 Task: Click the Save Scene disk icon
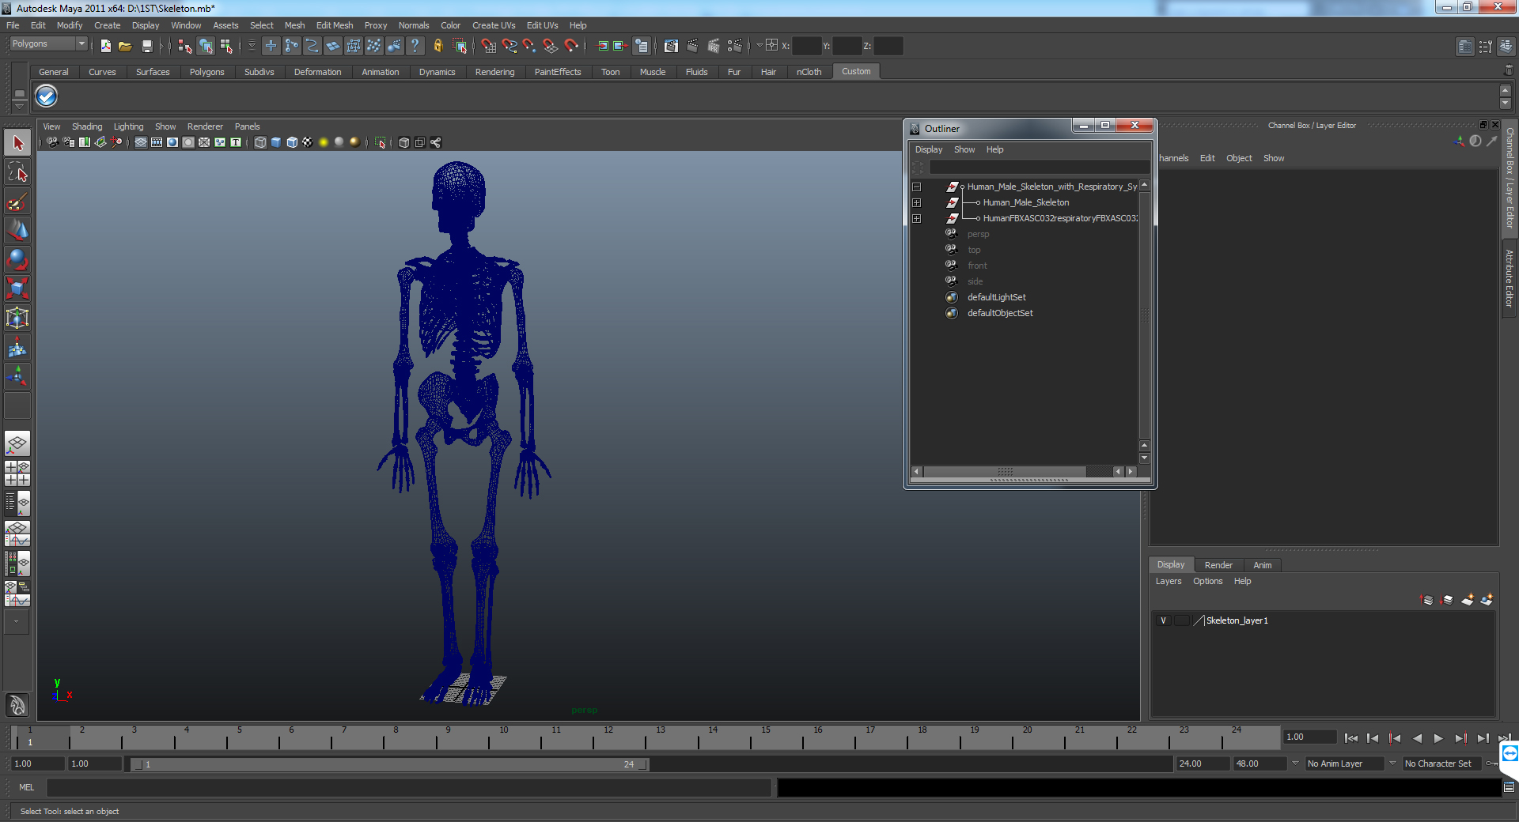tap(146, 47)
